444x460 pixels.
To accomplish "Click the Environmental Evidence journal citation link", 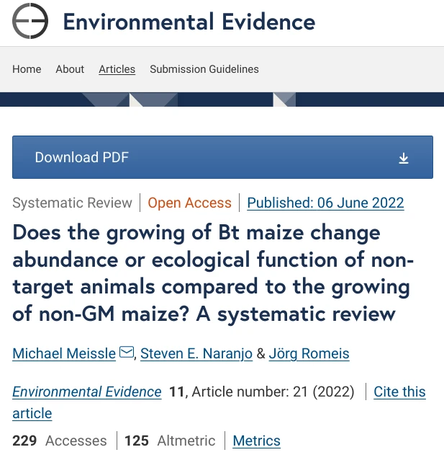I will click(87, 392).
